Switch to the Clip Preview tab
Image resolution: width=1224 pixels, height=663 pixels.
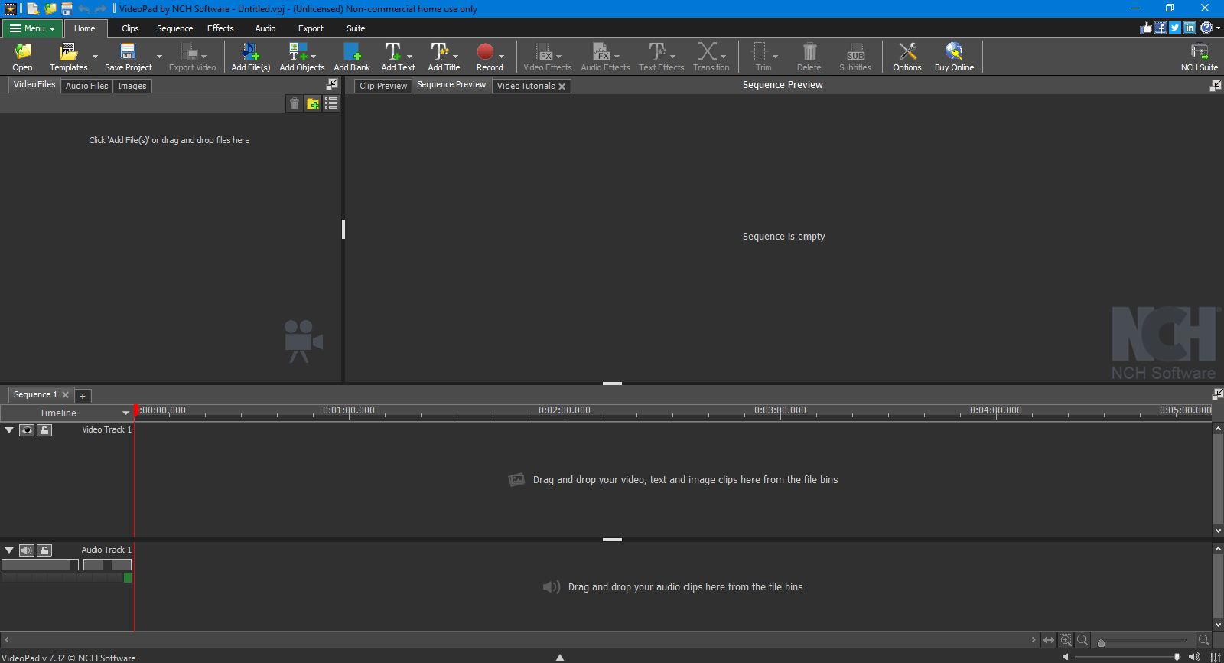click(x=383, y=86)
